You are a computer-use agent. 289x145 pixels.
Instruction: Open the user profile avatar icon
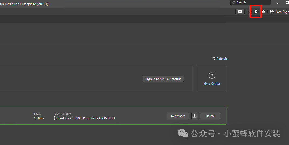click(x=272, y=12)
